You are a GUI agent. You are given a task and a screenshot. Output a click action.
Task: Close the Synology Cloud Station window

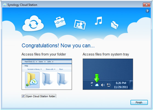146,5
